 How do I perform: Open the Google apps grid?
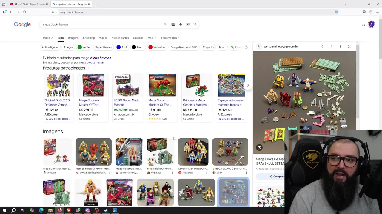[x=363, y=24]
